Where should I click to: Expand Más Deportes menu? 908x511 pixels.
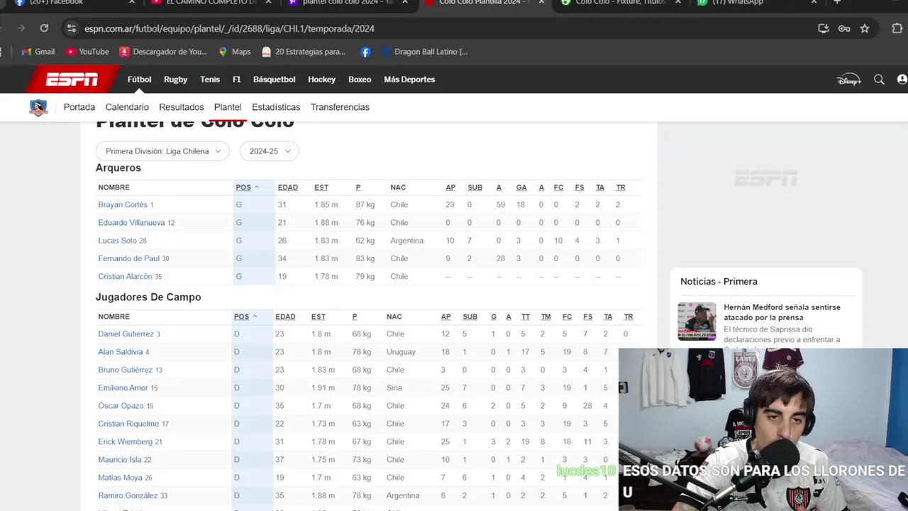409,79
